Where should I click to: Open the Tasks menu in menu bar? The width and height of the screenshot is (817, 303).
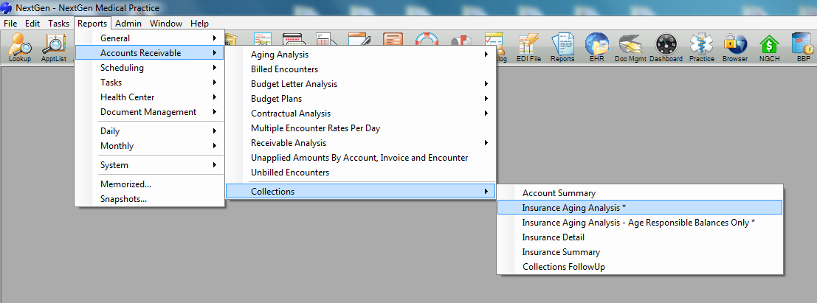(x=59, y=24)
